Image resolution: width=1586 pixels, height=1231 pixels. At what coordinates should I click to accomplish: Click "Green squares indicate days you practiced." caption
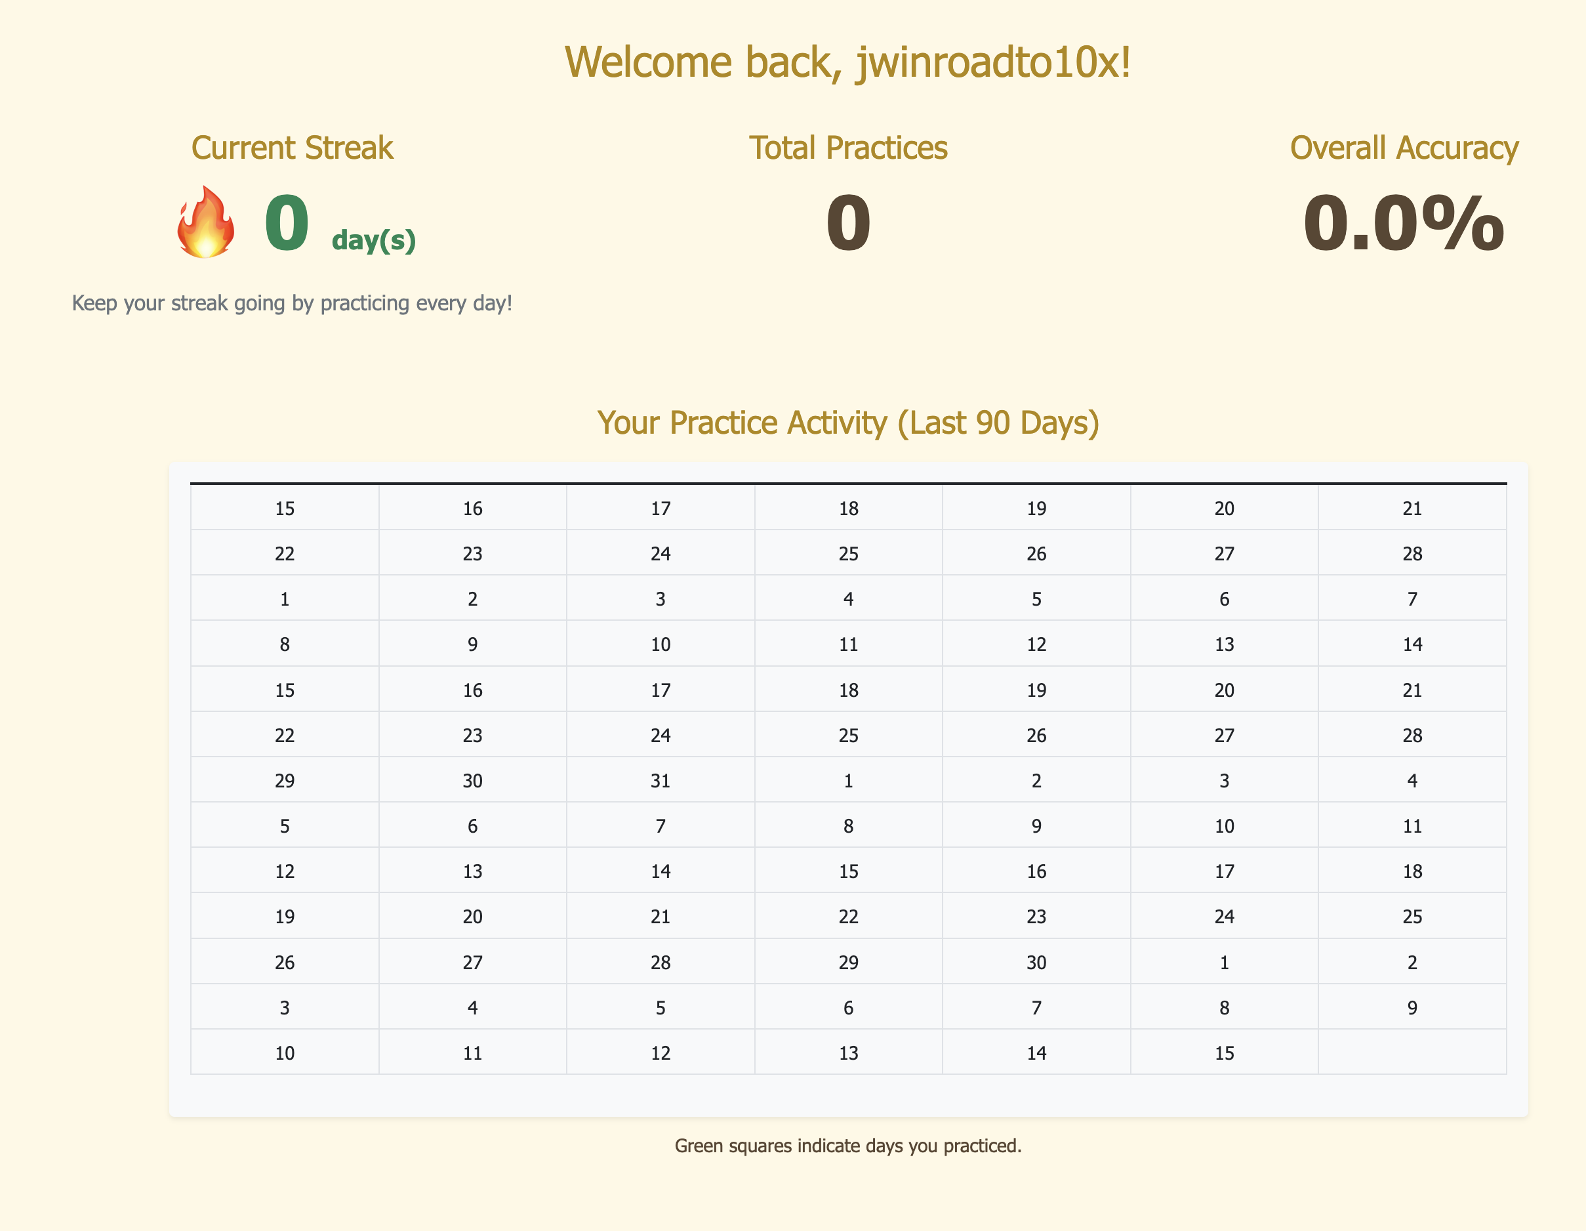click(848, 1146)
